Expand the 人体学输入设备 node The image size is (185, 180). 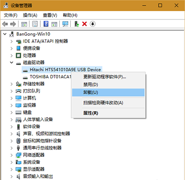click(x=12, y=120)
